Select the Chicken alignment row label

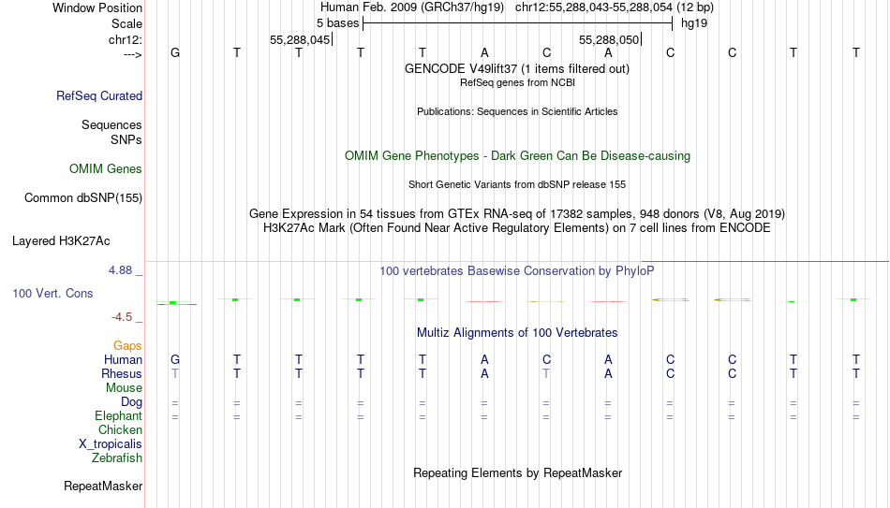tap(120, 429)
